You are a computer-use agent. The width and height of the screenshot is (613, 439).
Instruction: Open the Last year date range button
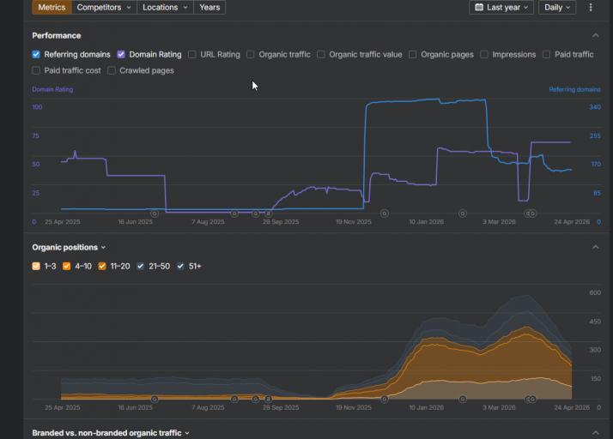[x=501, y=8]
